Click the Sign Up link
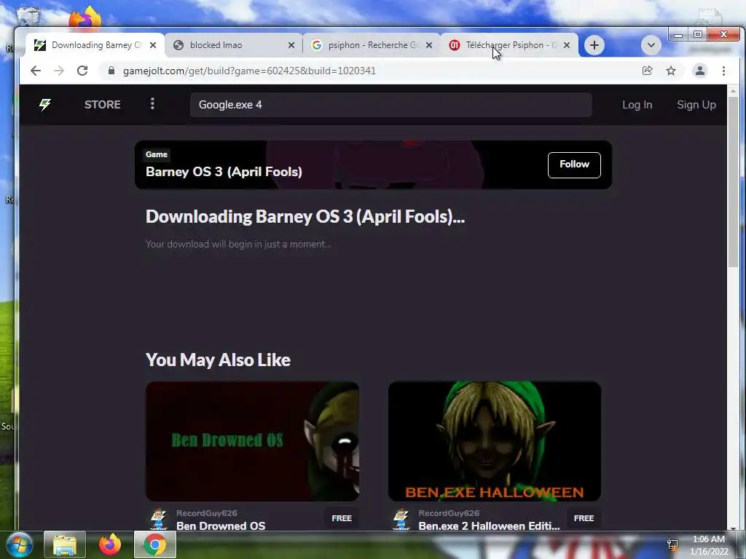This screenshot has height=559, width=746. (x=696, y=105)
